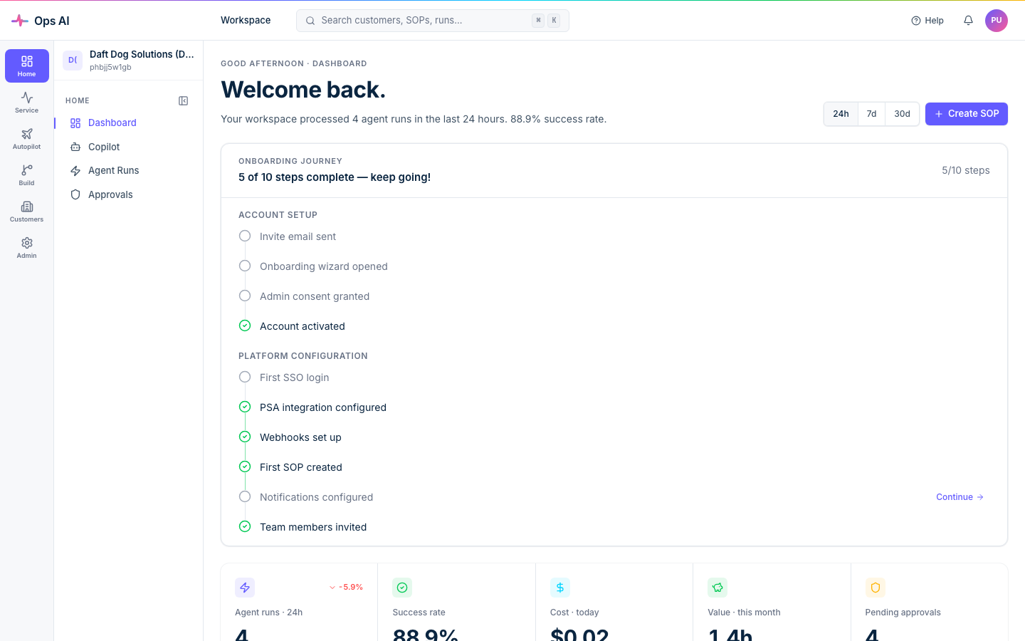Viewport: 1025px width, 641px height.
Task: Click the Pending approvals label
Action: (903, 613)
